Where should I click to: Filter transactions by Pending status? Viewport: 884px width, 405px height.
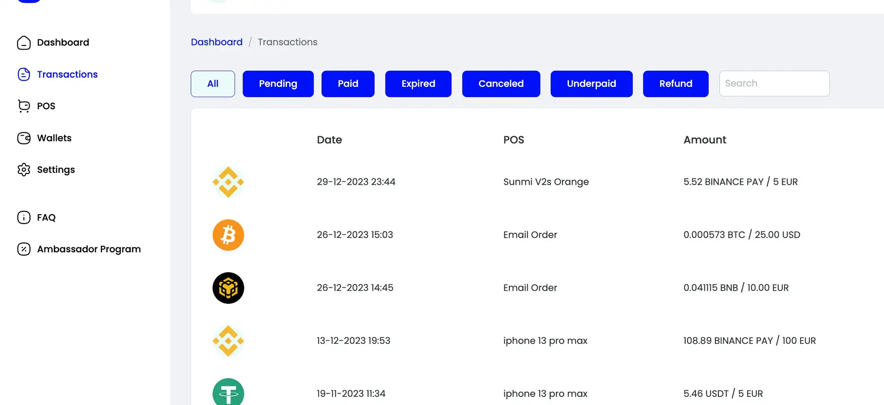278,84
